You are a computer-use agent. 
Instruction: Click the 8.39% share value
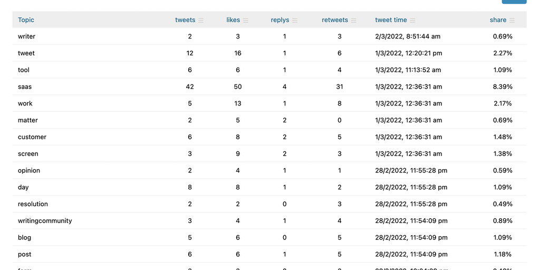[503, 86]
